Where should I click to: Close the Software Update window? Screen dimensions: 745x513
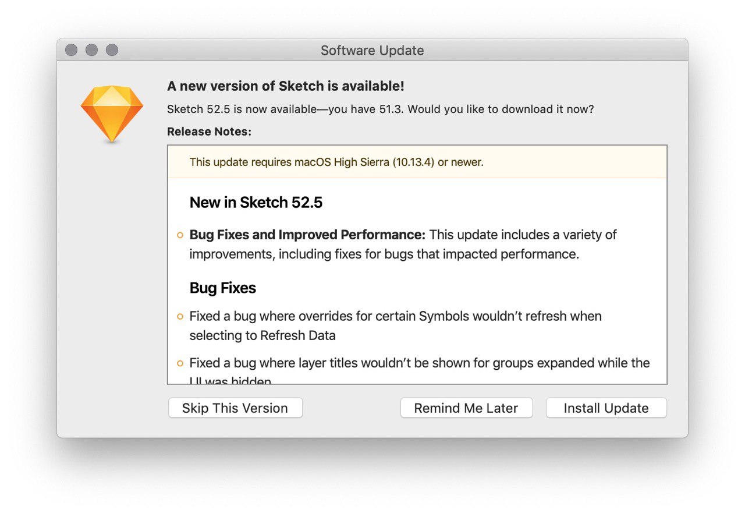tap(71, 50)
